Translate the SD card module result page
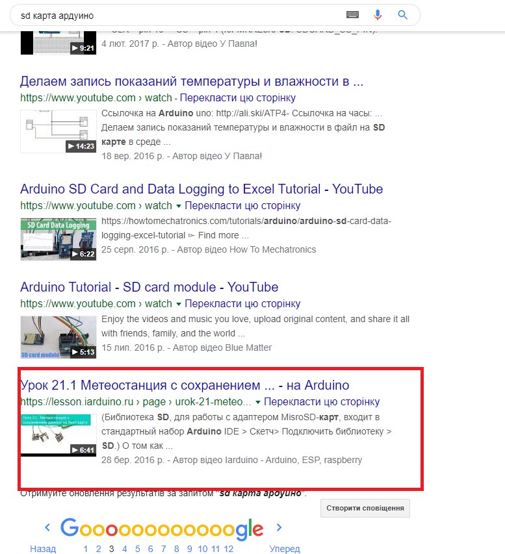The width and height of the screenshot is (505, 554). (242, 304)
